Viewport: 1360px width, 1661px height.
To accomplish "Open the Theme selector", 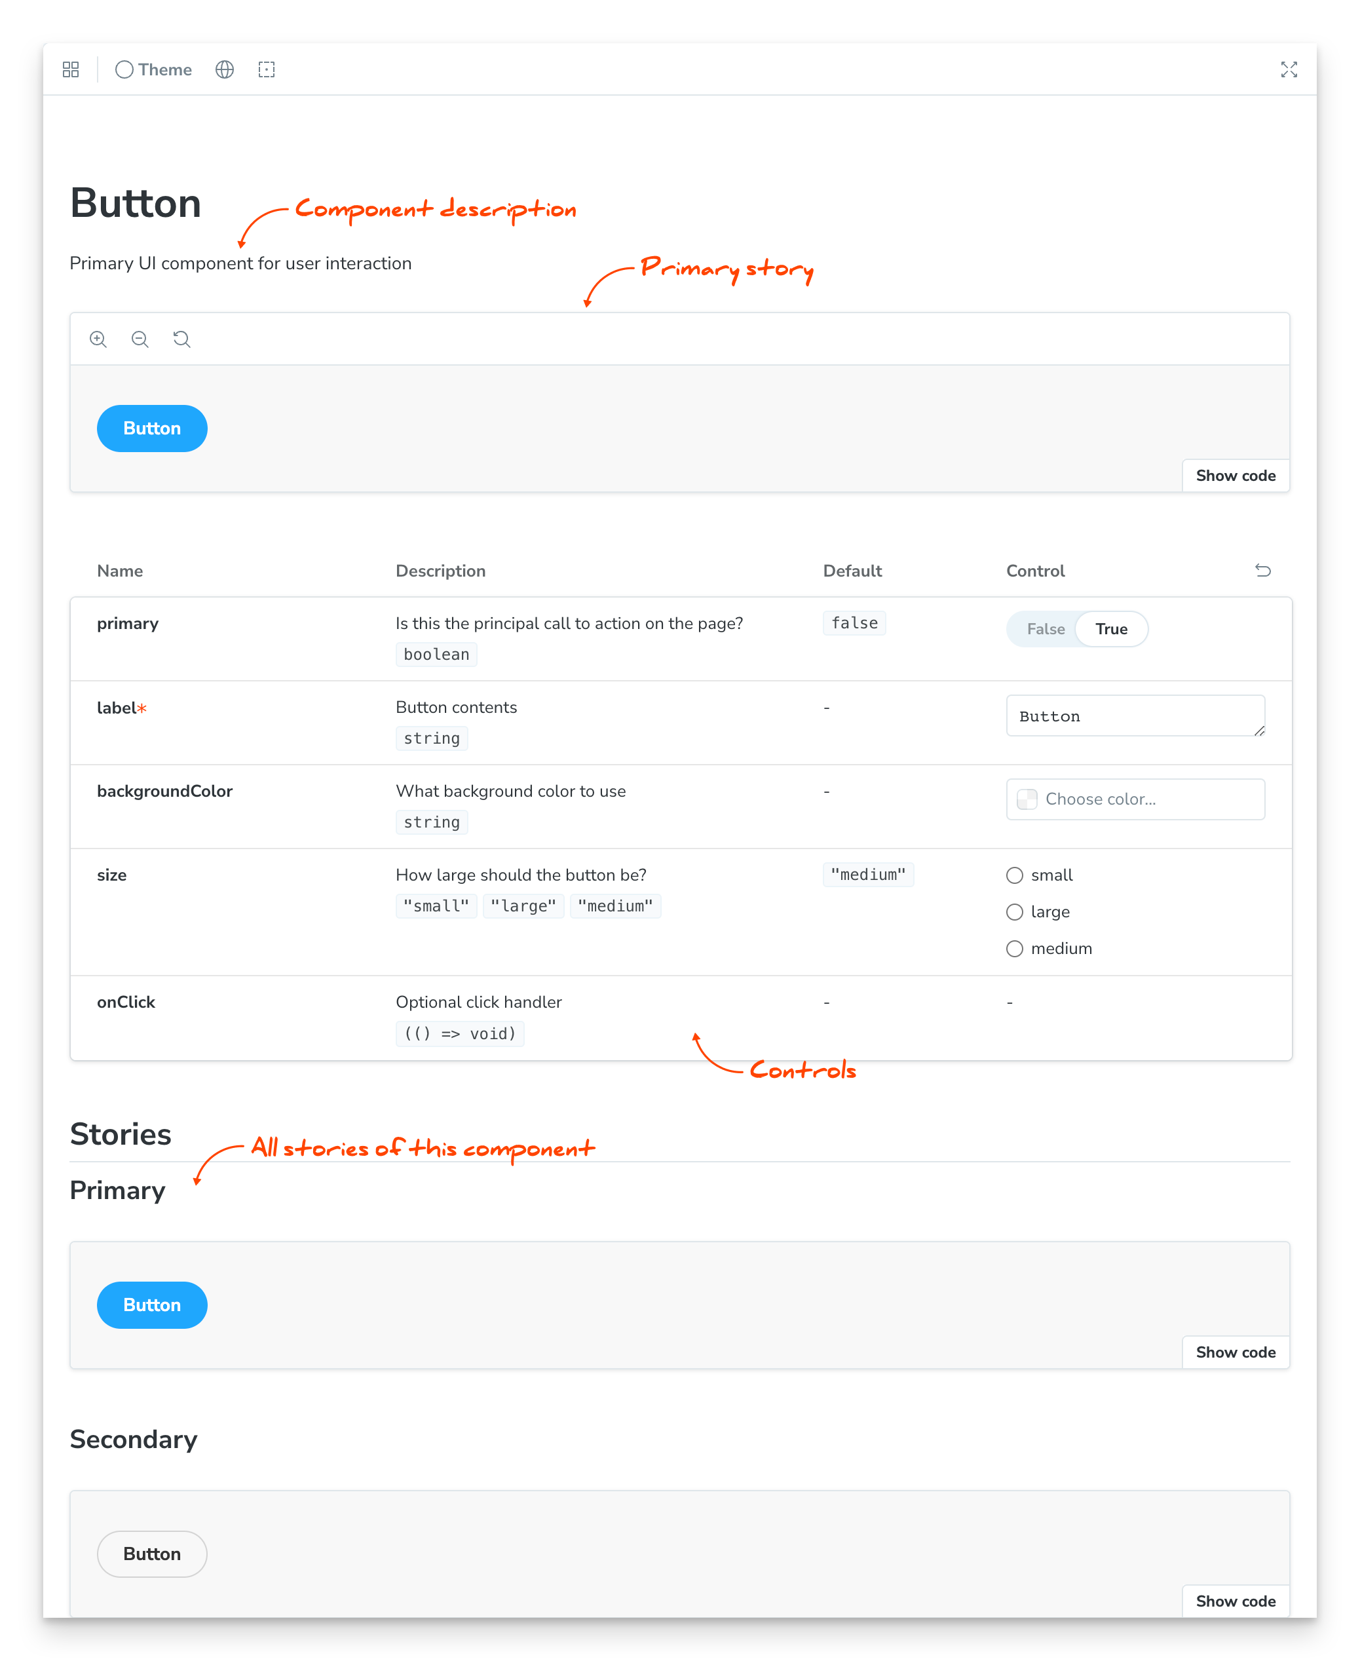I will (153, 69).
